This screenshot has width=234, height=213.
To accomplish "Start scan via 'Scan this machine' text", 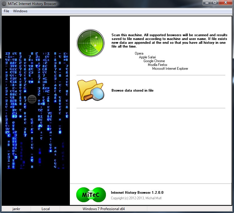I will coord(169,41).
